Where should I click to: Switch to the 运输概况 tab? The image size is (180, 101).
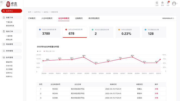79,18
